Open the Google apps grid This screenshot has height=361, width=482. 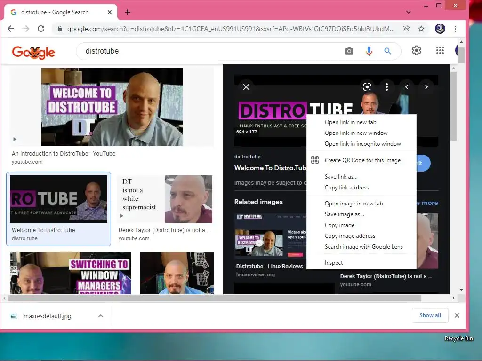click(x=440, y=50)
